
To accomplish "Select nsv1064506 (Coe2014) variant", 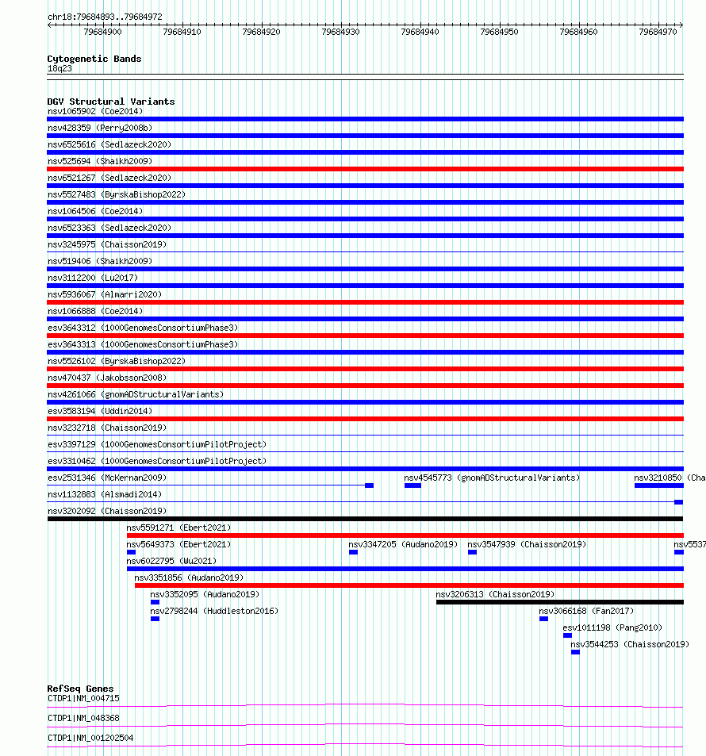I will [95, 211].
